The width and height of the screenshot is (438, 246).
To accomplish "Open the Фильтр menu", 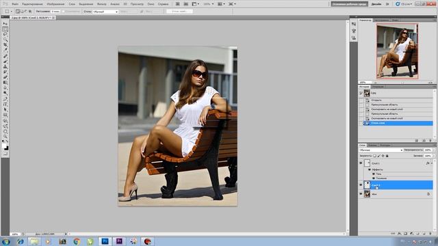I will [102, 4].
